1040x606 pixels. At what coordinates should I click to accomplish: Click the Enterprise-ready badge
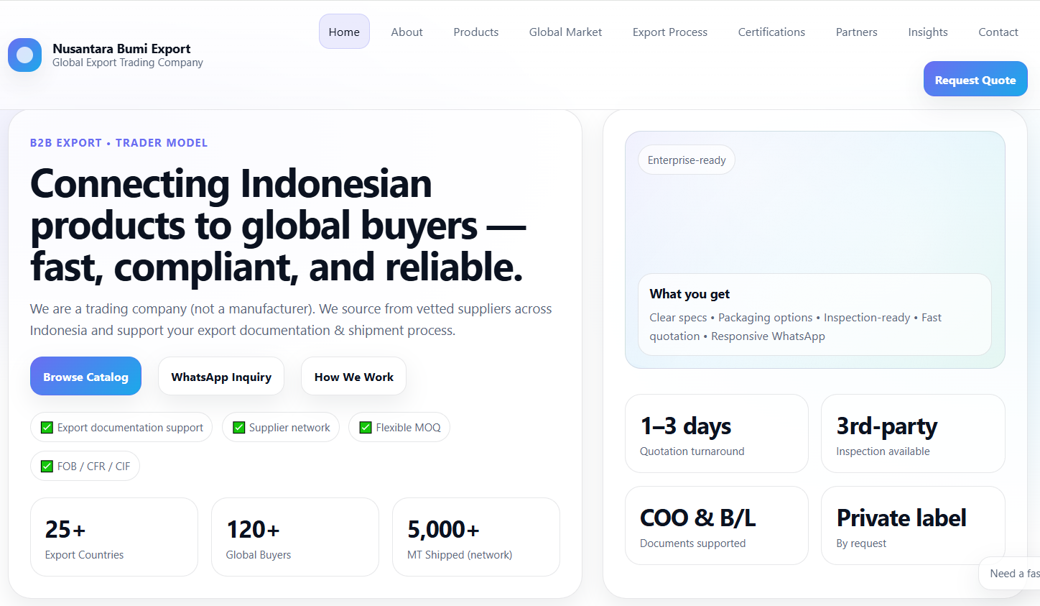tap(686, 160)
